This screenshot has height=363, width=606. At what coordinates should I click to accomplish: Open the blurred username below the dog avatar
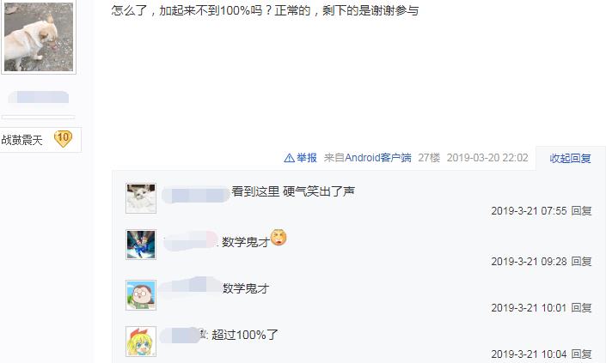pos(39,97)
